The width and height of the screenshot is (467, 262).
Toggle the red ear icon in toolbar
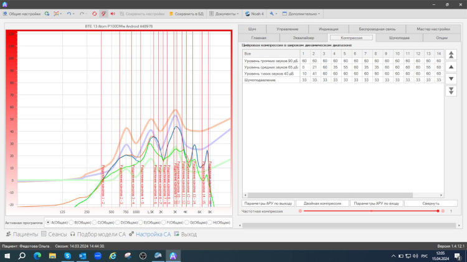[103, 14]
